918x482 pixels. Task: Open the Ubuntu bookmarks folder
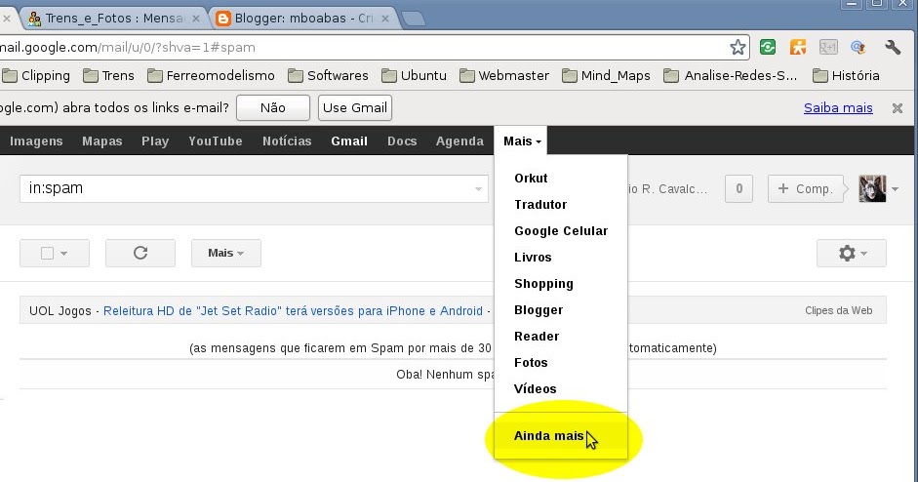[414, 75]
